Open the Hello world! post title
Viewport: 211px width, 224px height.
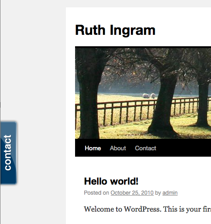(111, 181)
